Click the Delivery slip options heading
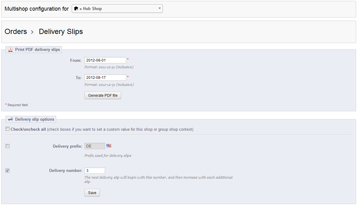The image size is (357, 205). (35, 119)
